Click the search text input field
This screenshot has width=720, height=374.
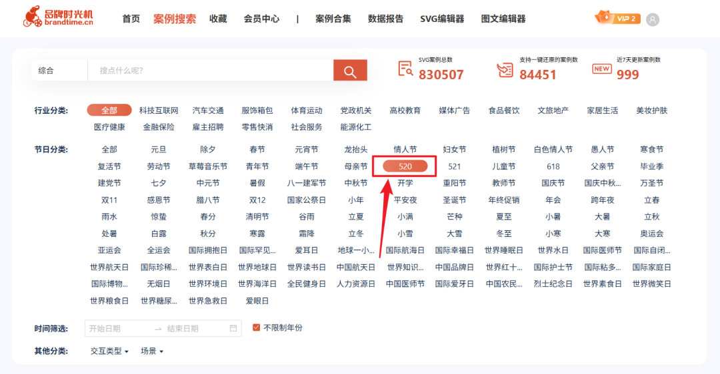click(x=210, y=70)
